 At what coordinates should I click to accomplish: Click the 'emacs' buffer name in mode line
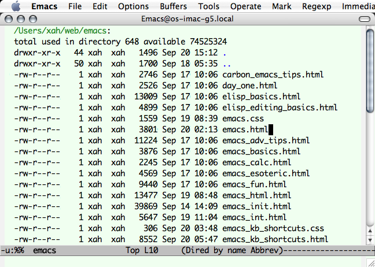[x=45, y=250]
